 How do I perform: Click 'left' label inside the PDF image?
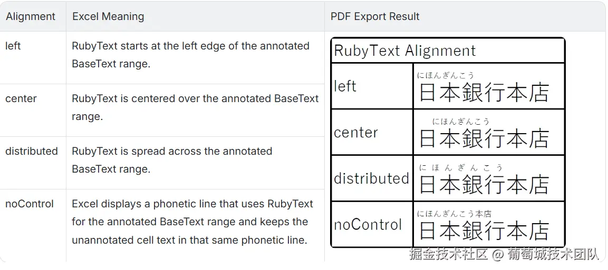pos(345,86)
